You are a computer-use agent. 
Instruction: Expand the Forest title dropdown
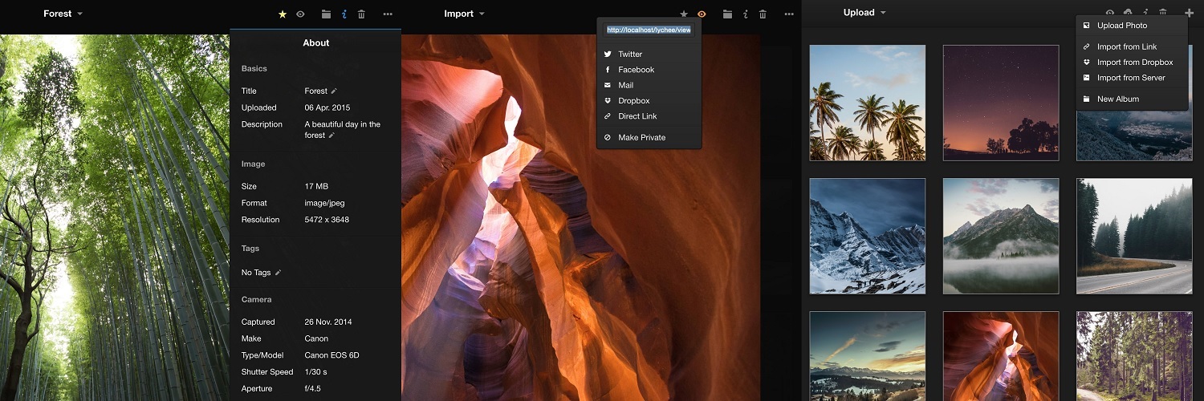(x=80, y=14)
